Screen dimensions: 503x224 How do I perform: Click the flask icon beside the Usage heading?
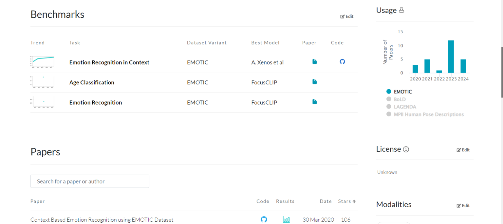402,9
